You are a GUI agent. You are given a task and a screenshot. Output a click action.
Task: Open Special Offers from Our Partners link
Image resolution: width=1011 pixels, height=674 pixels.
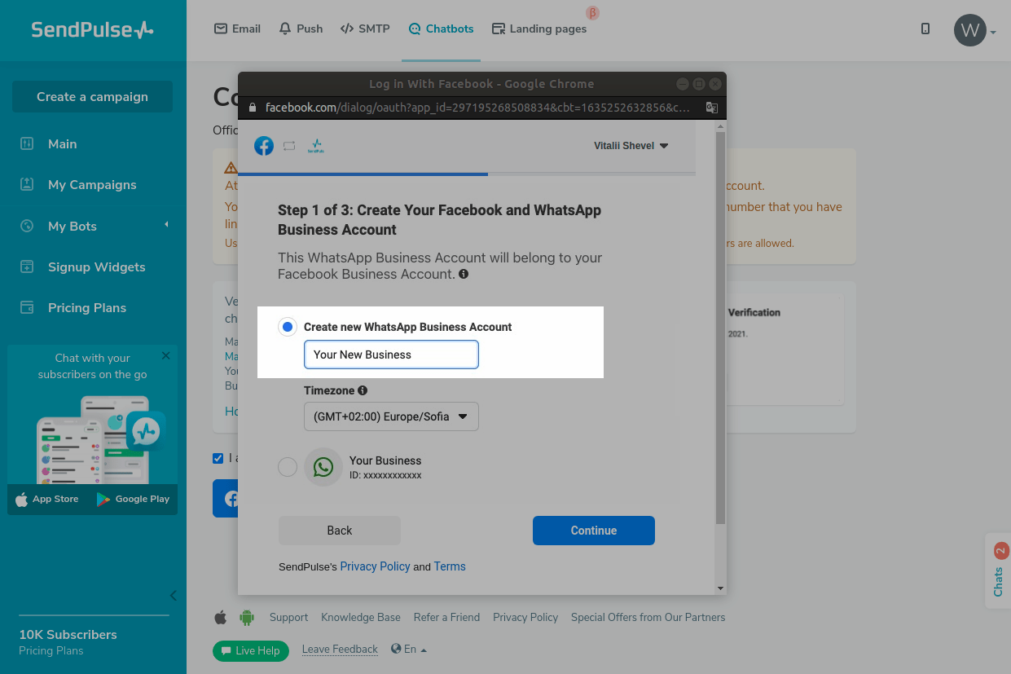click(x=648, y=618)
